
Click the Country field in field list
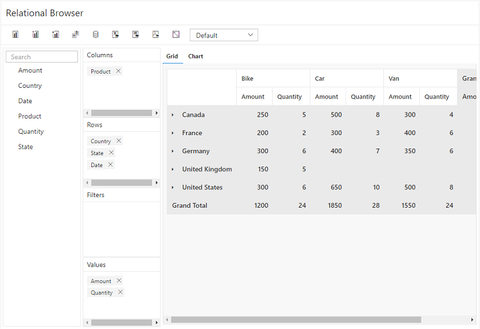30,86
